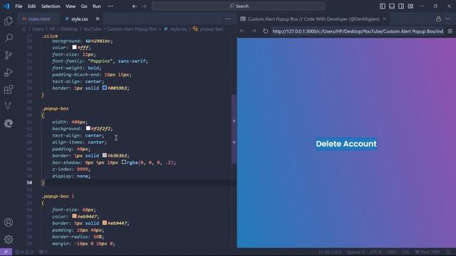Reload the browser preview page

pyautogui.click(x=265, y=31)
